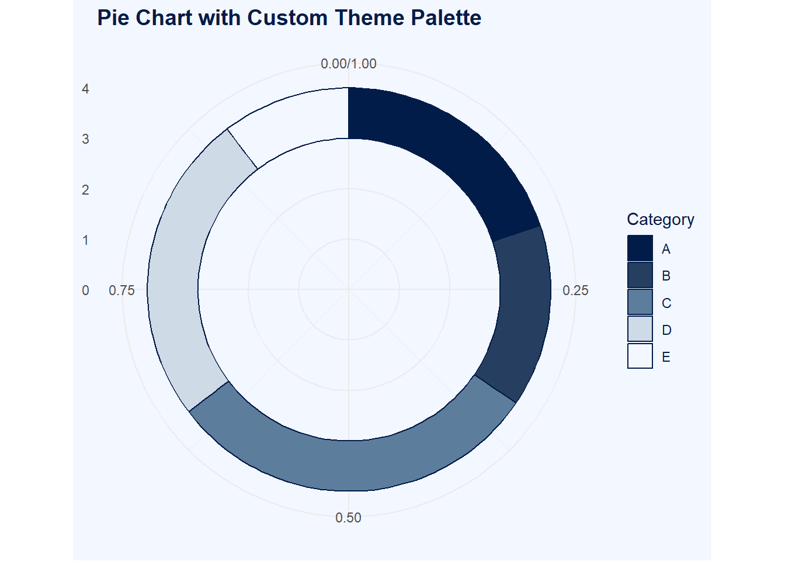Click the radial axis label 4
The height and width of the screenshot is (561, 785).
pos(86,89)
